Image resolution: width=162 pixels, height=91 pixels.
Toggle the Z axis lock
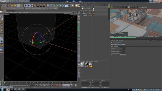31,5
